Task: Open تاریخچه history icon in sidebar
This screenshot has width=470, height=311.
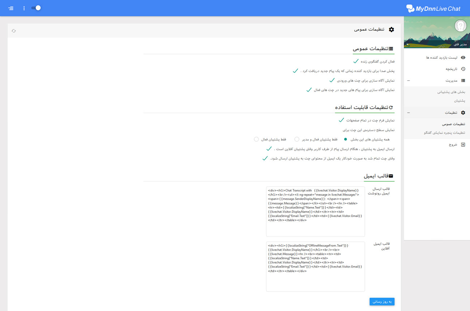Action: (x=463, y=69)
